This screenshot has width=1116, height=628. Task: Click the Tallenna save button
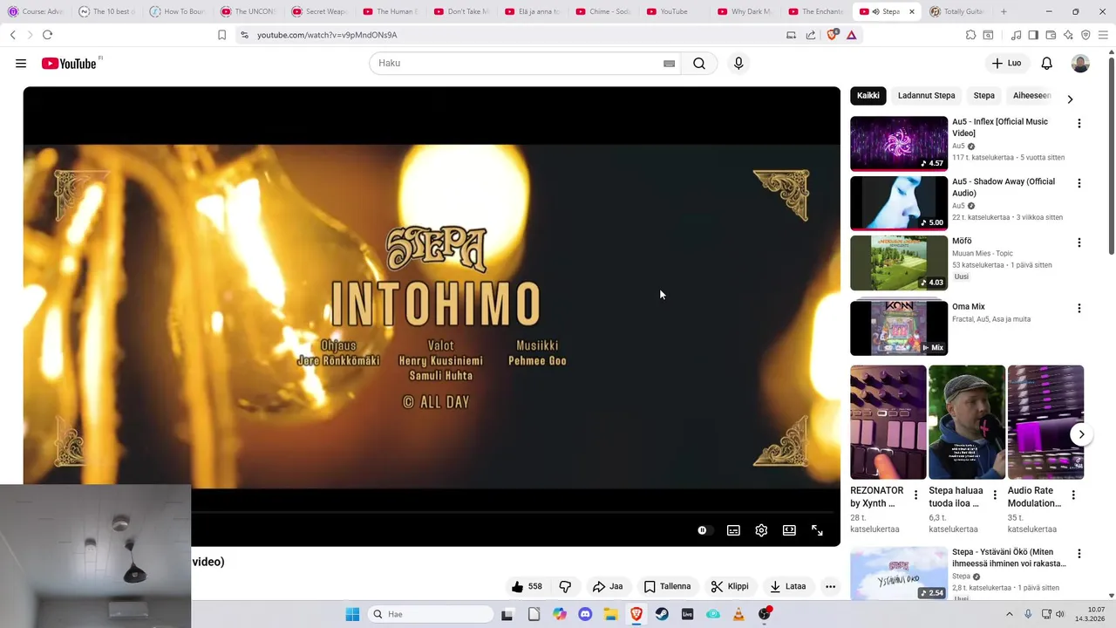(667, 587)
